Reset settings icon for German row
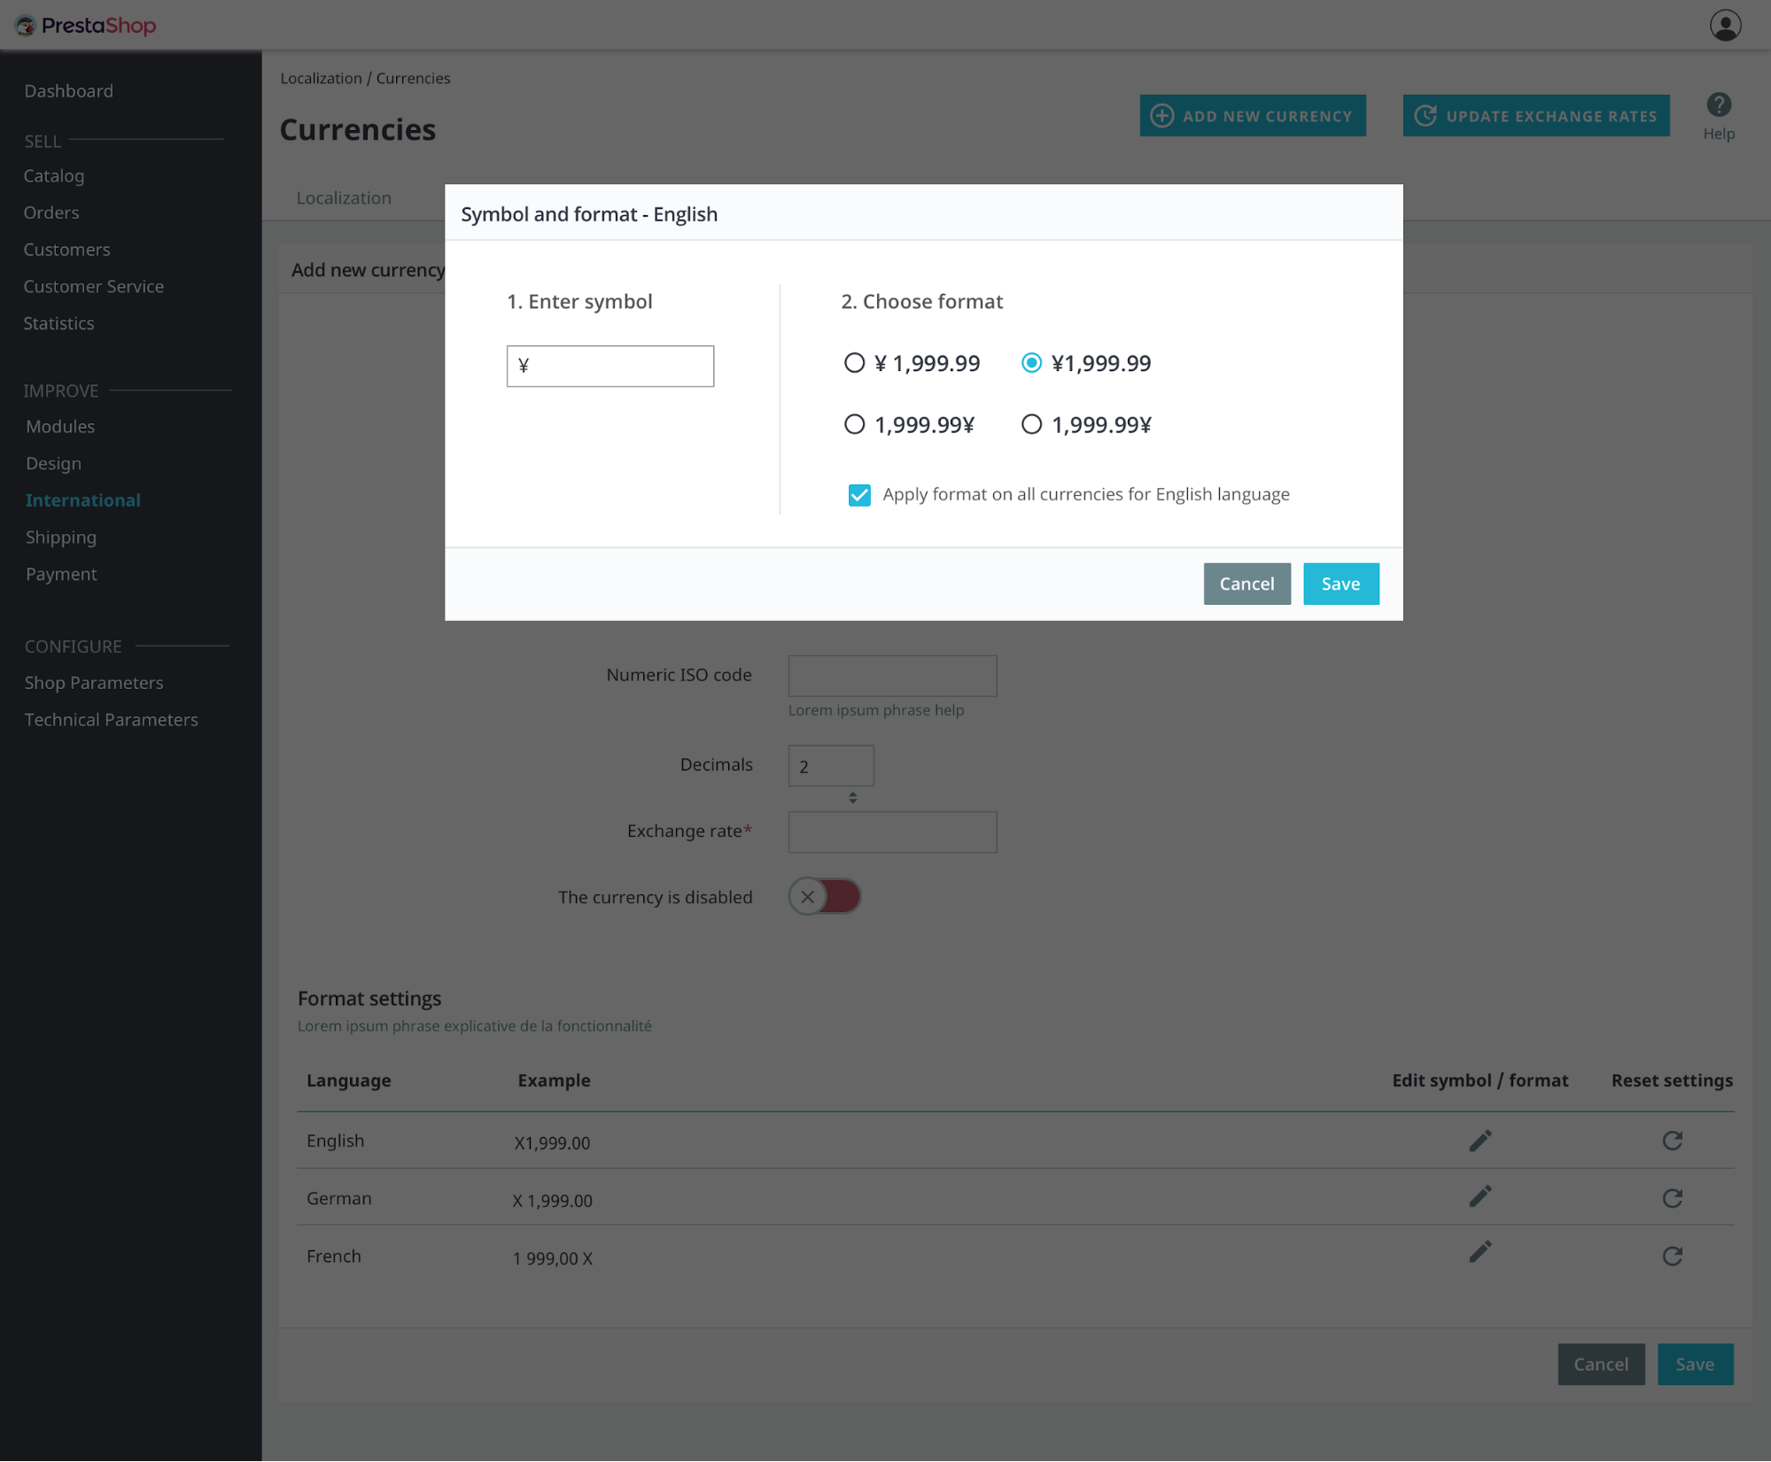 pos(1672,1198)
